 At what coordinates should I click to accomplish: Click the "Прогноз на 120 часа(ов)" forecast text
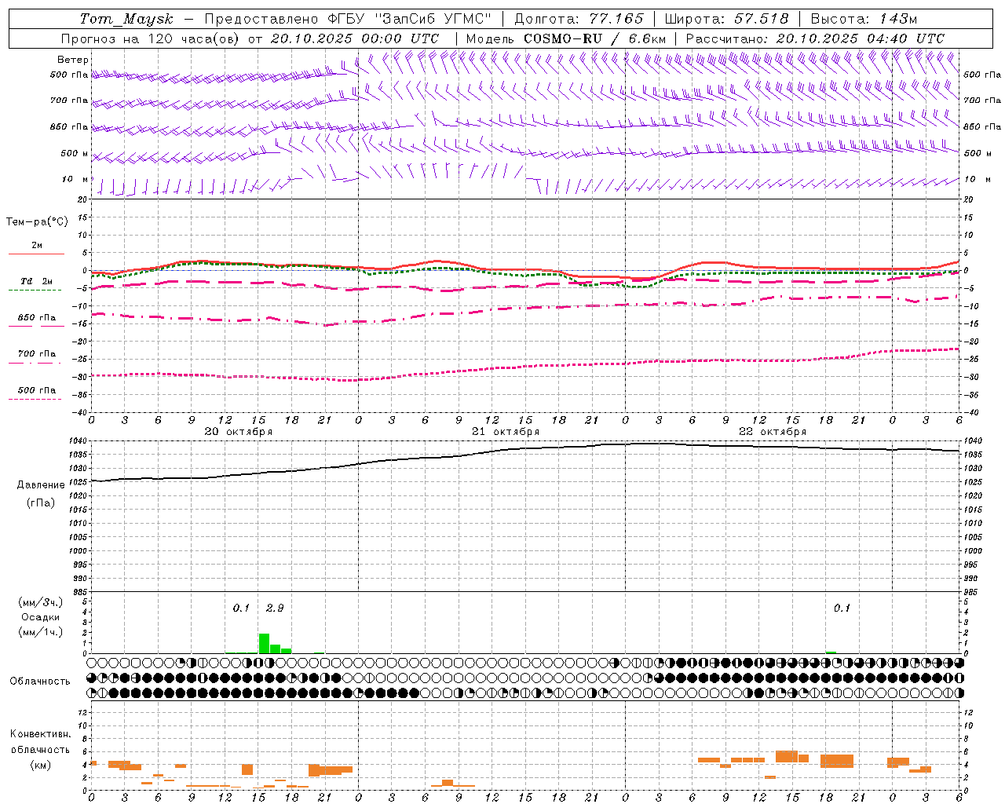click(x=151, y=38)
